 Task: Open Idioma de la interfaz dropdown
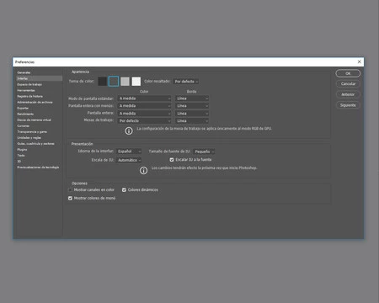(x=129, y=151)
